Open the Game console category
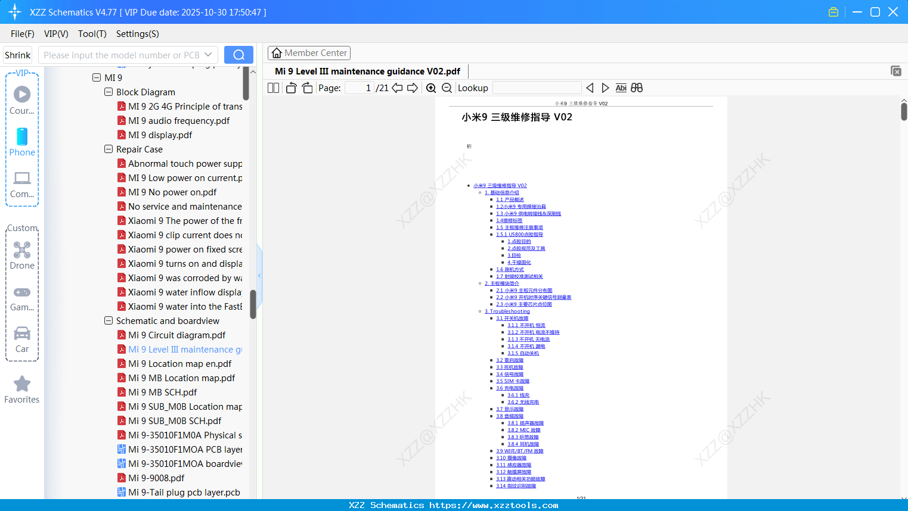Screen dimensions: 908x511 [x=22, y=299]
